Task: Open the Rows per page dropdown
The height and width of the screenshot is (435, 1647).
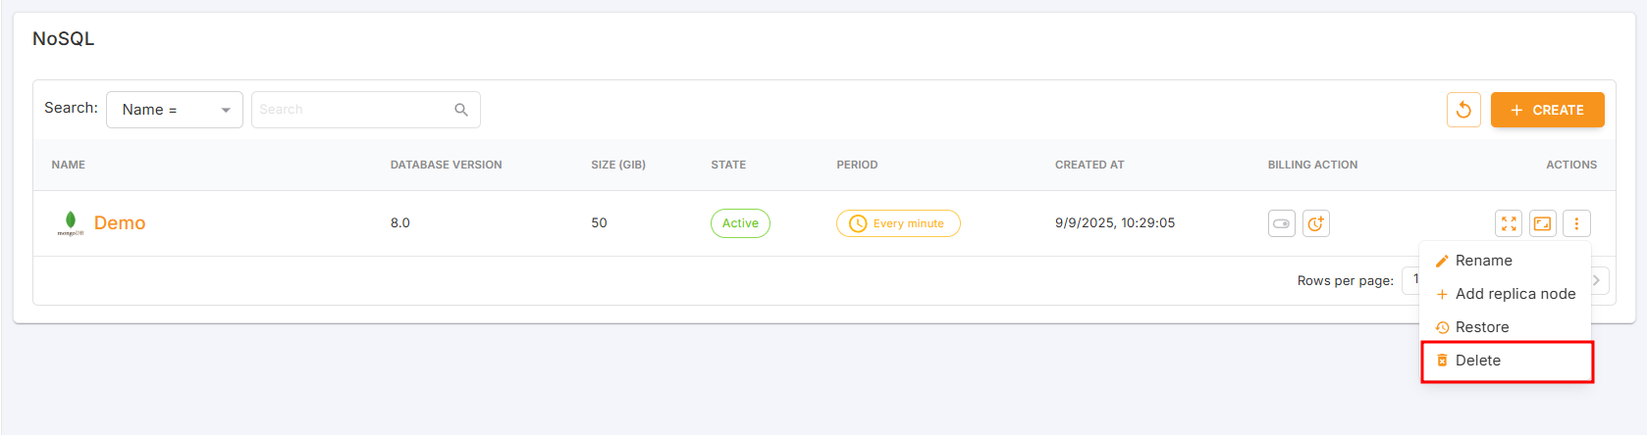Action: click(x=1411, y=280)
